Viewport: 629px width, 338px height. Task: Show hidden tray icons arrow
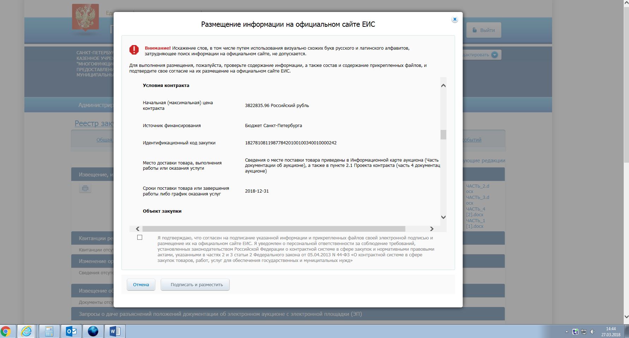coord(567,332)
